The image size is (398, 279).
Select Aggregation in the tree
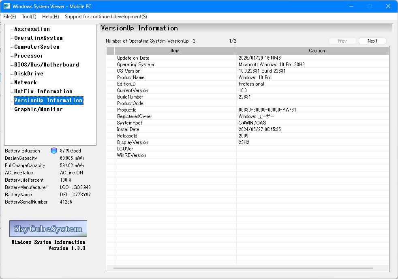tap(32, 29)
